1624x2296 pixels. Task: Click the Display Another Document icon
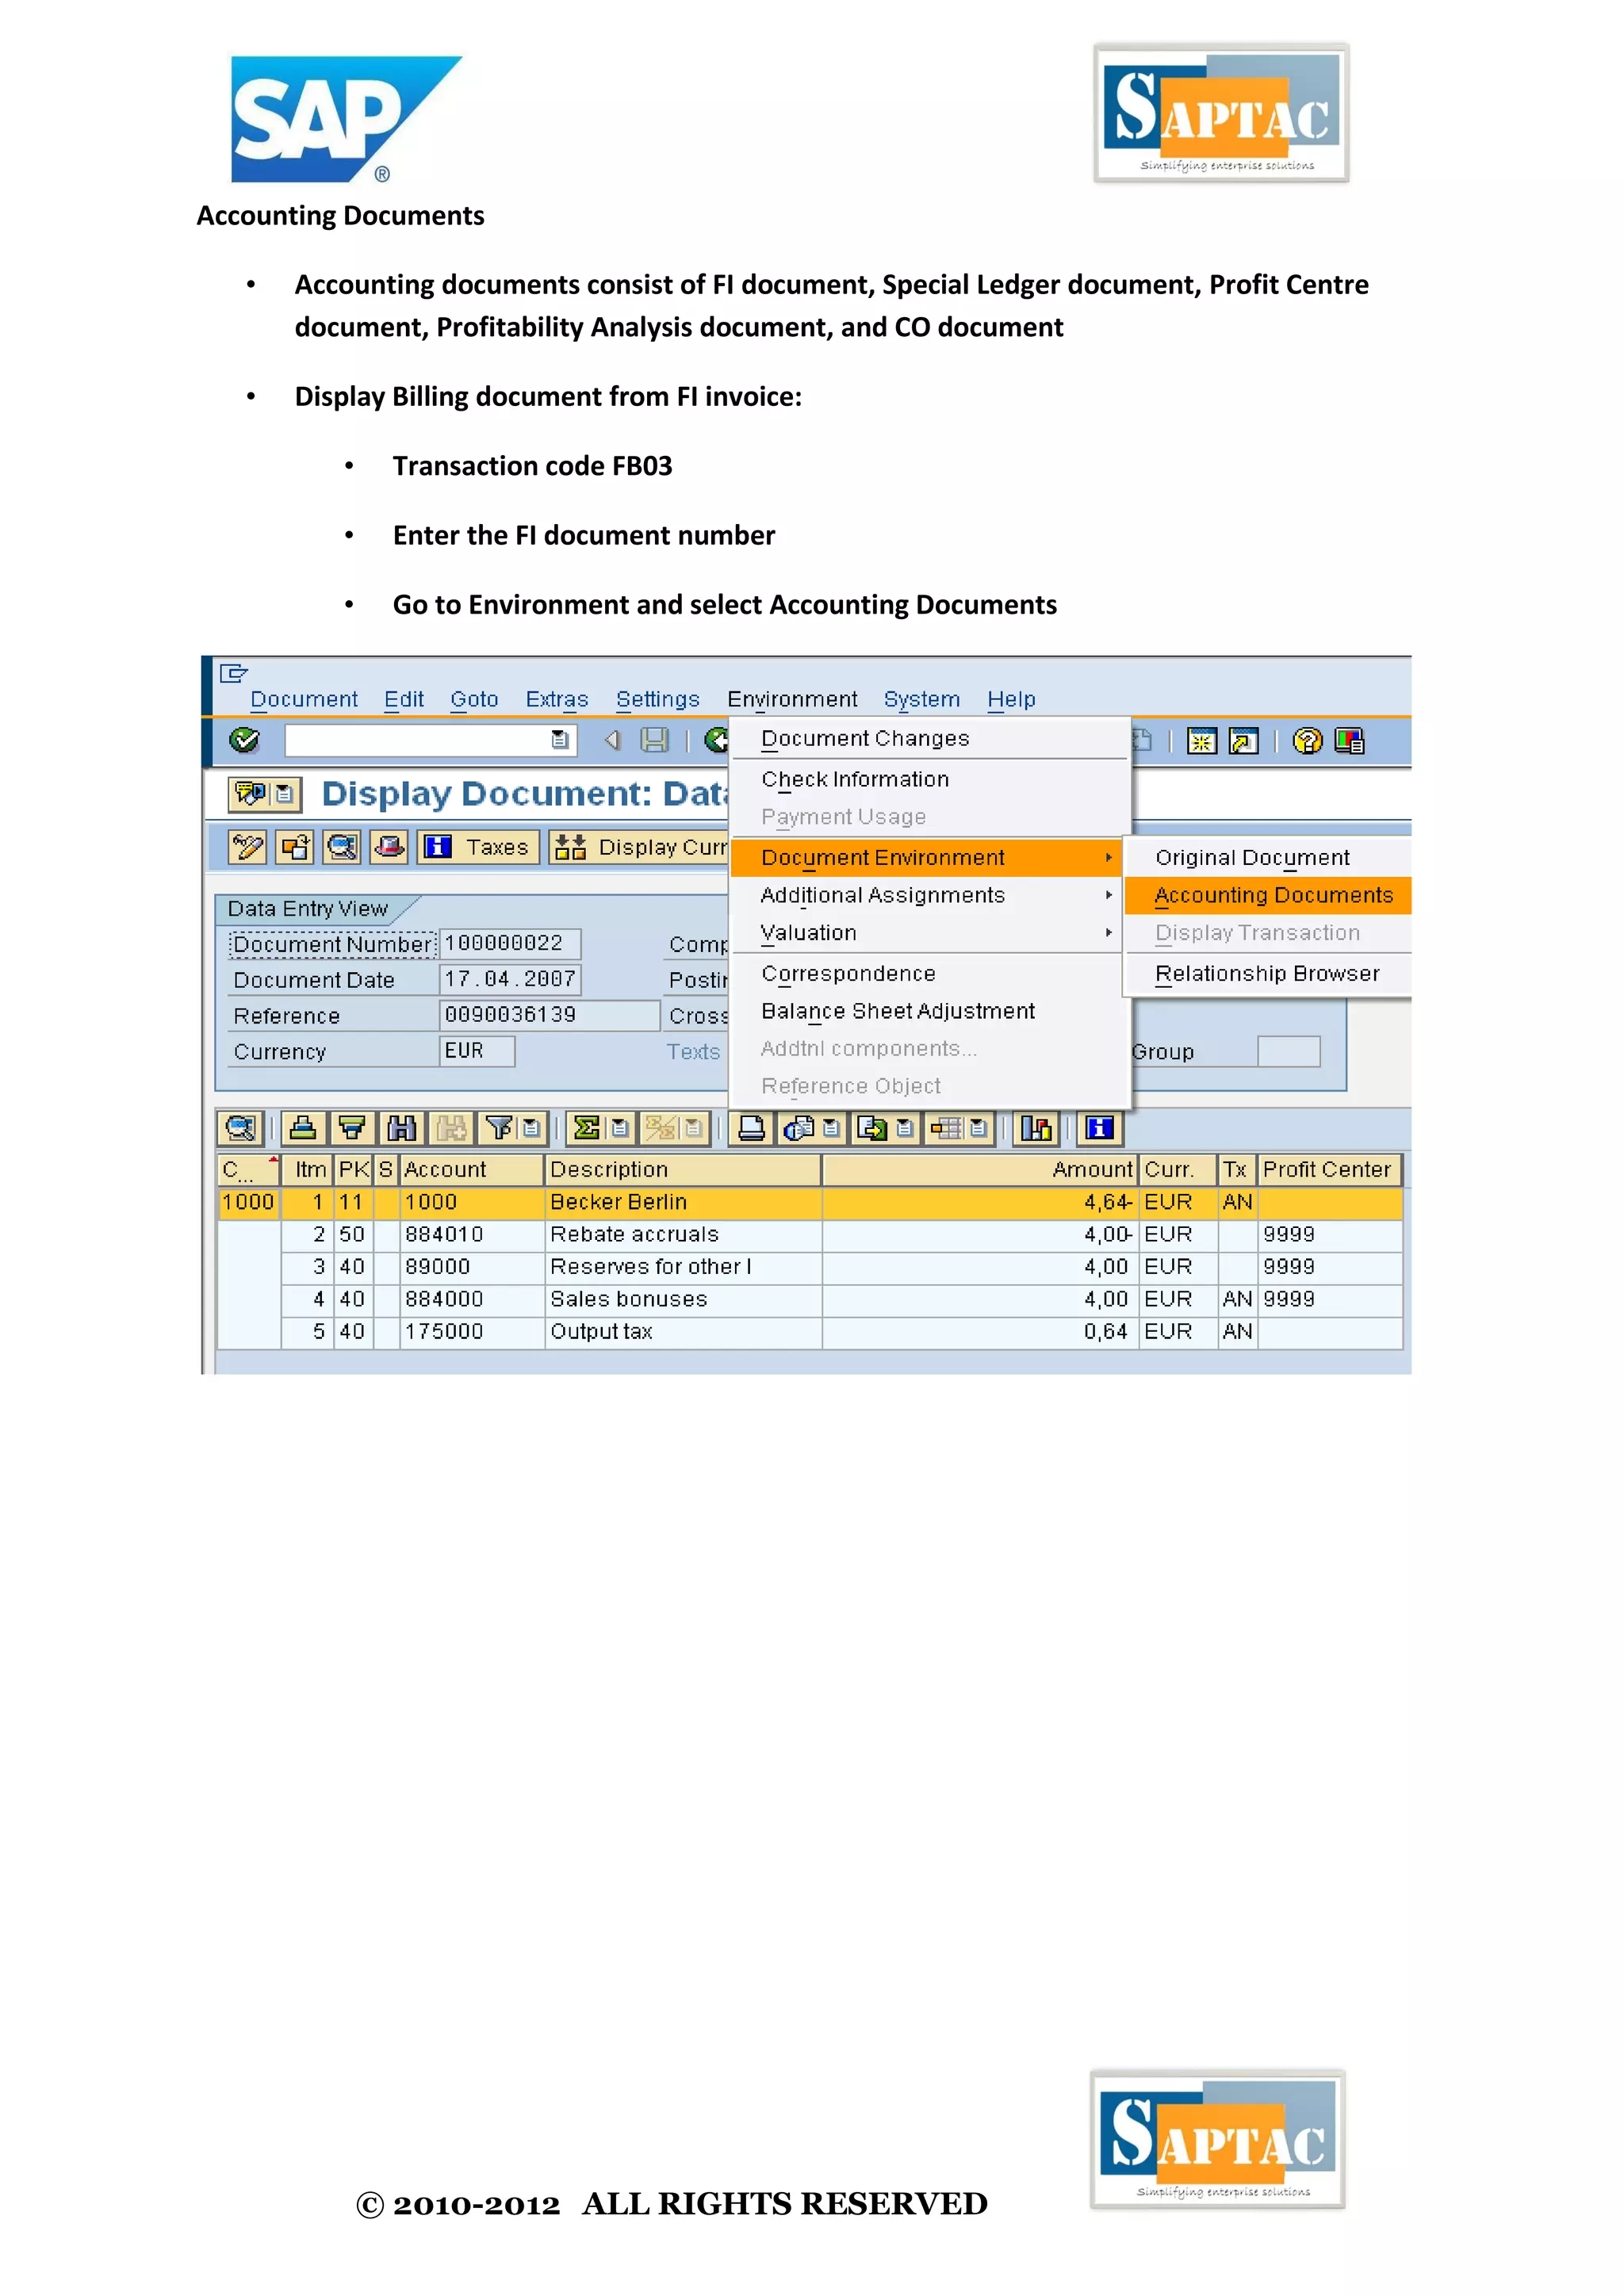point(295,847)
